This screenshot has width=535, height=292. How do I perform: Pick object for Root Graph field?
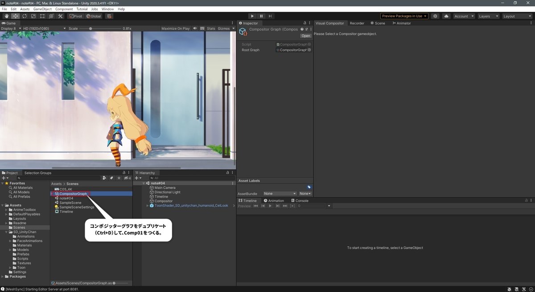click(309, 50)
